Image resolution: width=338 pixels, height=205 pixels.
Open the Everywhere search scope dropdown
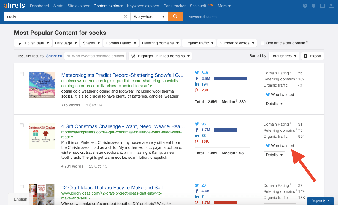[149, 17]
